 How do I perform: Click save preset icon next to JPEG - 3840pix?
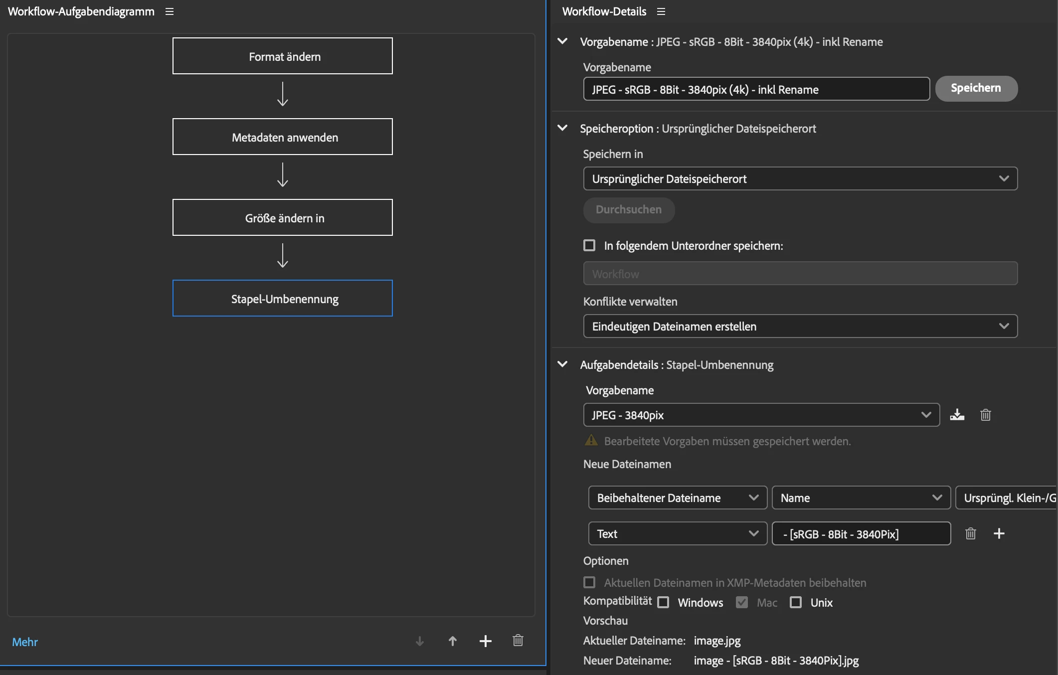(x=957, y=415)
